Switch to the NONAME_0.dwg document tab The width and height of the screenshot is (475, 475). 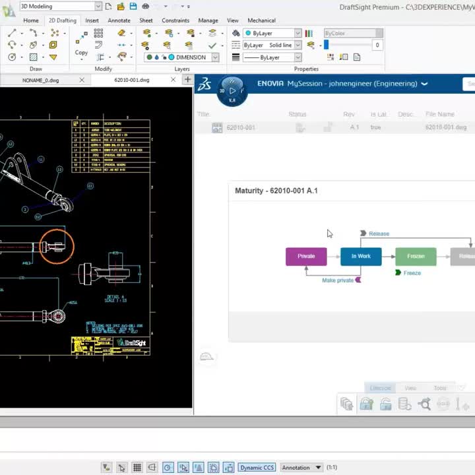pos(41,80)
